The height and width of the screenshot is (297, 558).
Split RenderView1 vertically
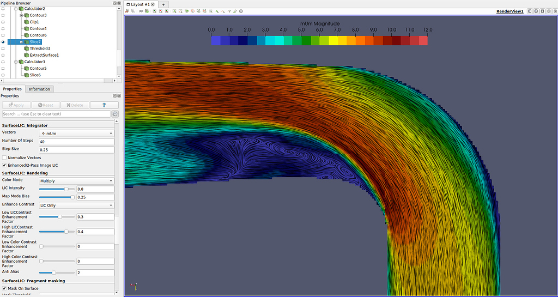click(536, 11)
